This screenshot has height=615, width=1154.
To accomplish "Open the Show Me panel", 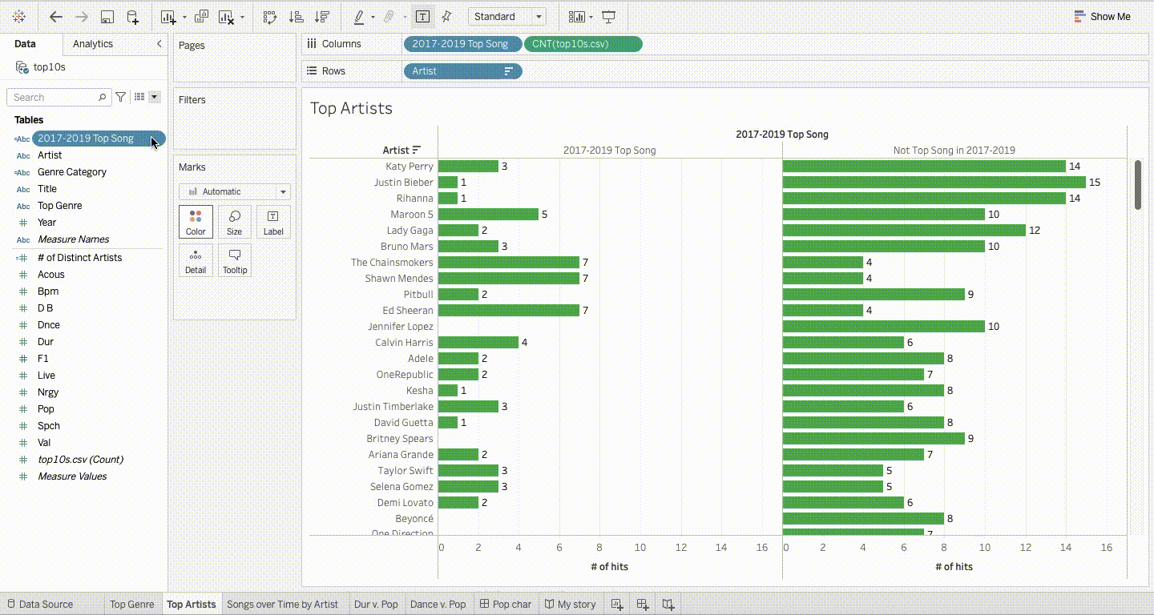I will pos(1102,16).
